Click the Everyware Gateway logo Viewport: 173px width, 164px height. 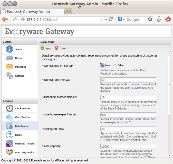40,32
